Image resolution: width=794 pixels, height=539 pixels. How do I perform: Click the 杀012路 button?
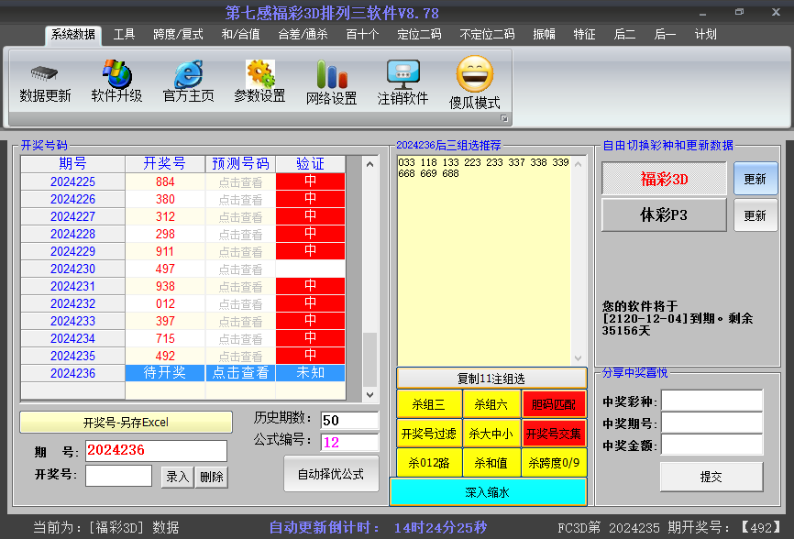pos(429,463)
